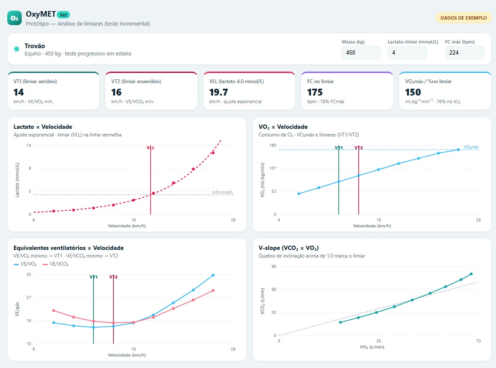Click the Massa (kg) input field
496x368 pixels.
pos(361,52)
